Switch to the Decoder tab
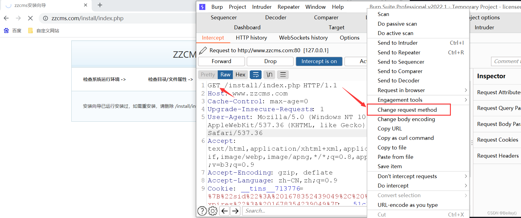The height and width of the screenshot is (218, 521). click(x=275, y=18)
